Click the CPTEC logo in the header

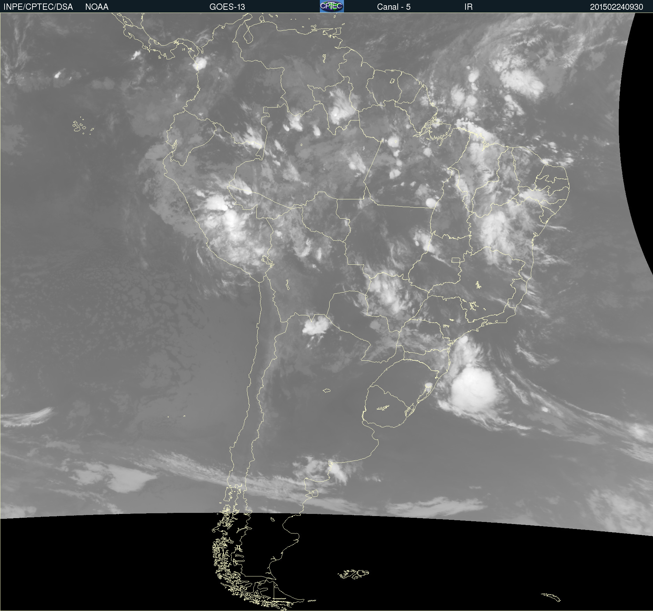coord(332,6)
